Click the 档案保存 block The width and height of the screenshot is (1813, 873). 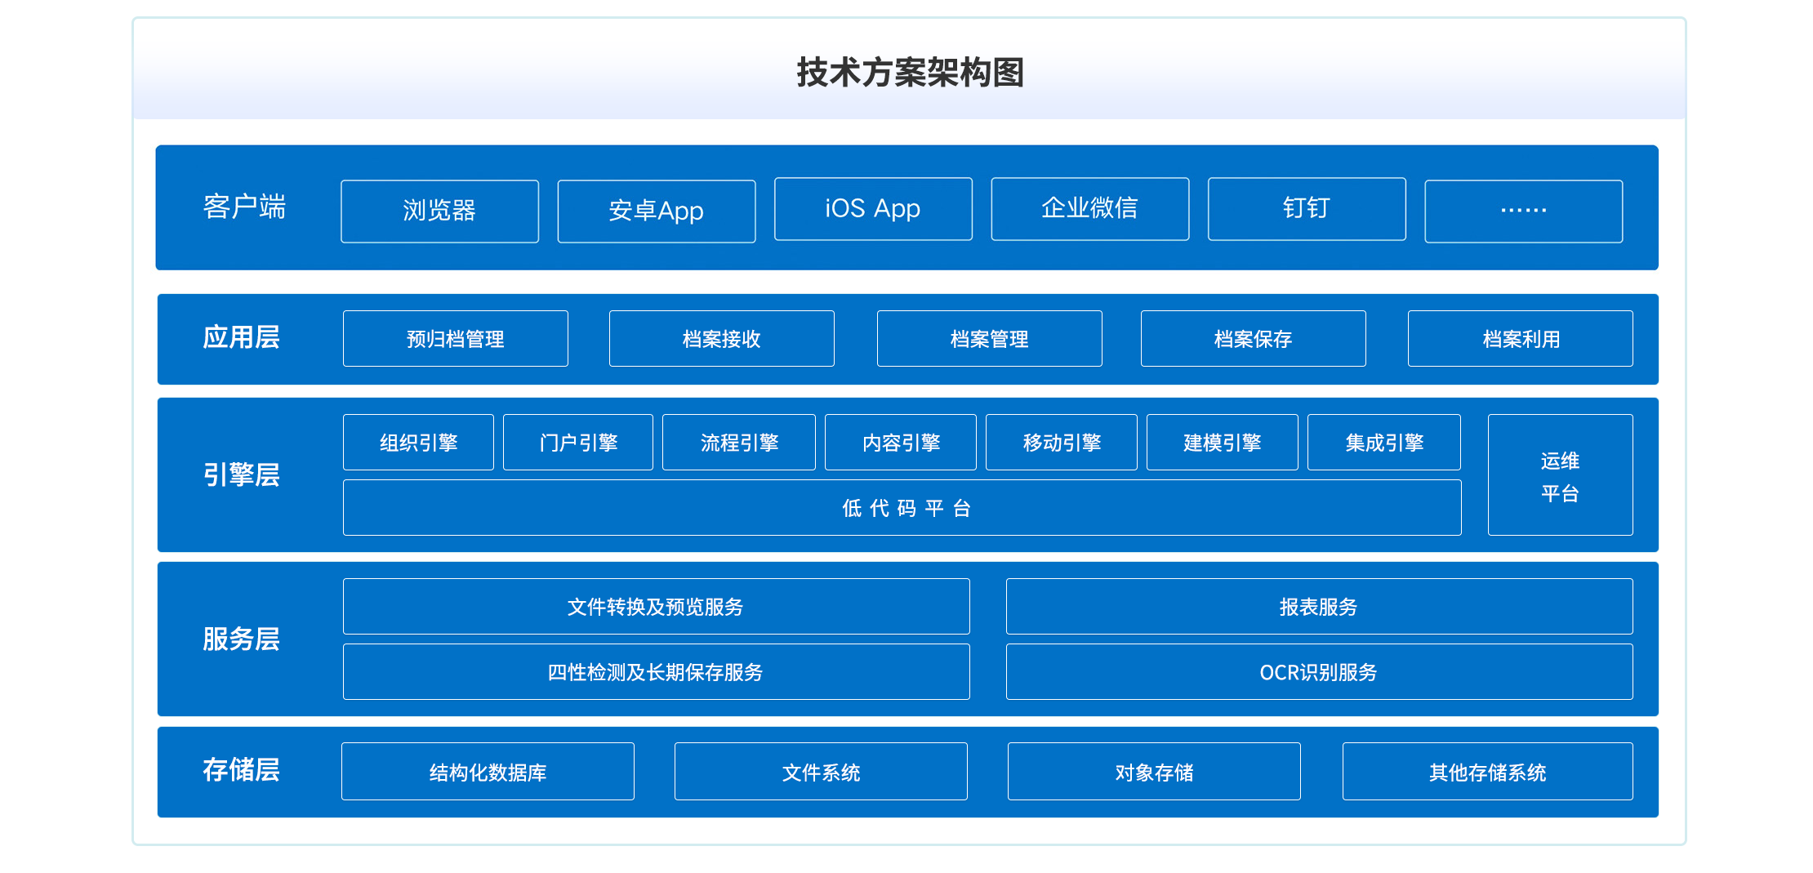(1253, 338)
